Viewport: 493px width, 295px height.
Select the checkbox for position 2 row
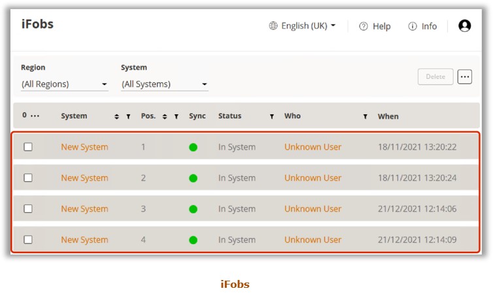28,178
